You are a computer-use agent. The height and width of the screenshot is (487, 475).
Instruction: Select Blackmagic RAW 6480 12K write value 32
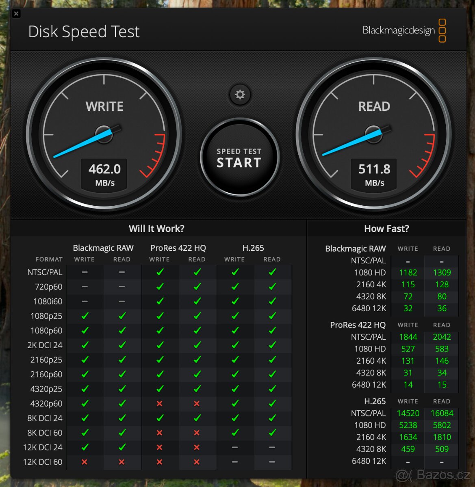tap(408, 308)
